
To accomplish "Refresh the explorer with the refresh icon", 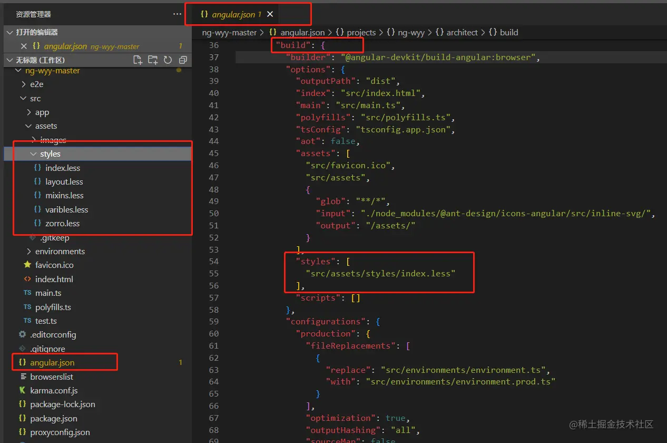I will click(168, 60).
